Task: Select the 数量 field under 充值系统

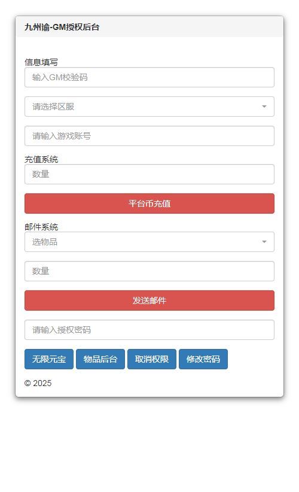Action: [x=149, y=174]
